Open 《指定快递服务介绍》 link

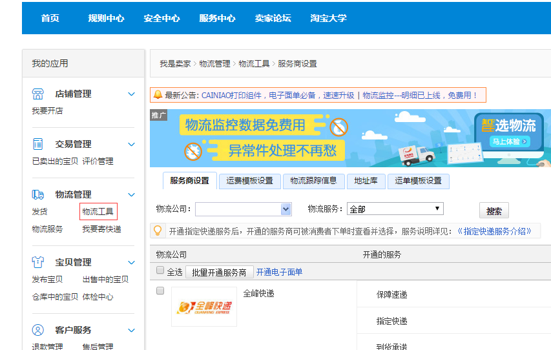pyautogui.click(x=494, y=231)
